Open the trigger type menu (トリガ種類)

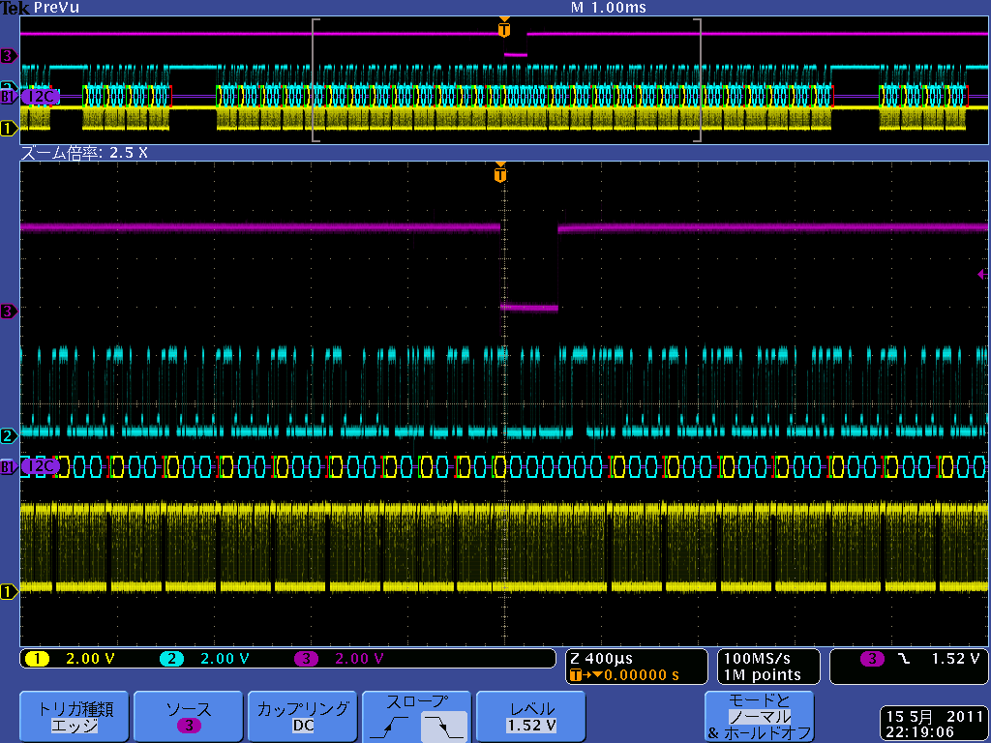[x=75, y=717]
